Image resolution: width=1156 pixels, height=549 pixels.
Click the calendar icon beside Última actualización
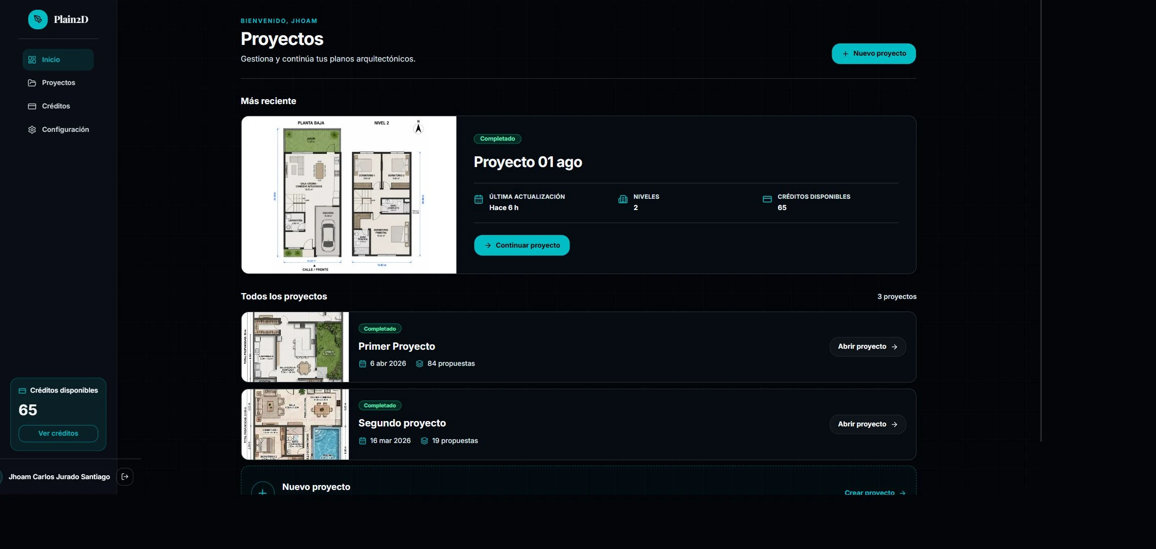click(479, 199)
